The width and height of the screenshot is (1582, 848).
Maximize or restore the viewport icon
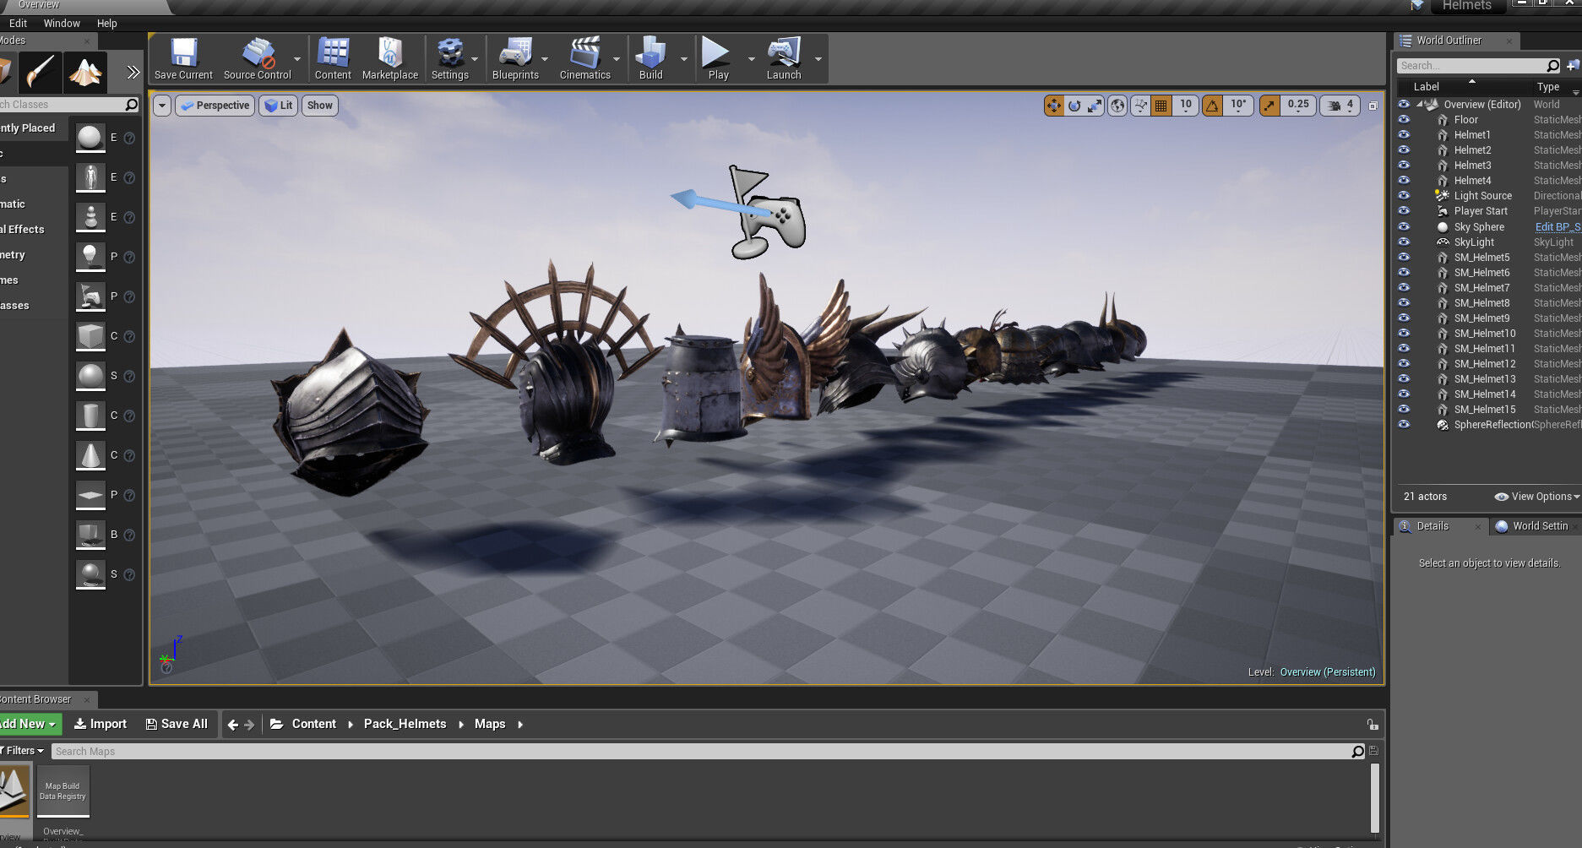click(x=1373, y=106)
